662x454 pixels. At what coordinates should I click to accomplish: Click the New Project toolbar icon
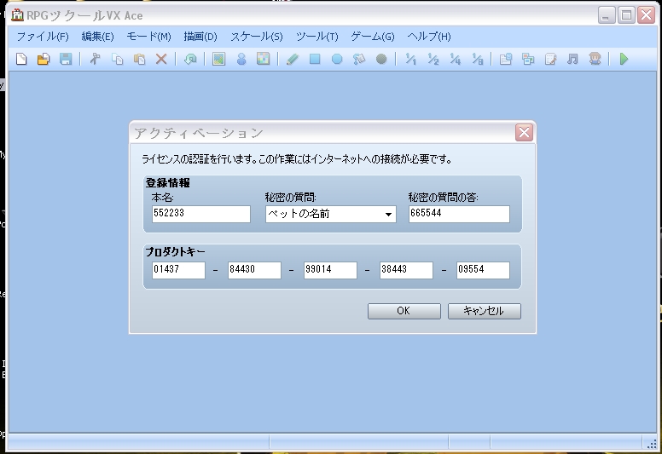[21, 59]
